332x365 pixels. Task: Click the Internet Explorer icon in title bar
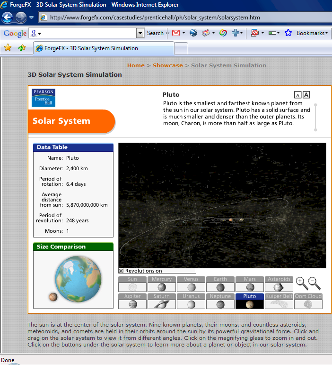coord(4,5)
